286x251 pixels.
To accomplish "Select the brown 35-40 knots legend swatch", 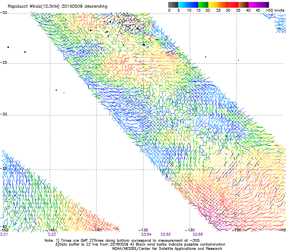I will 243,5.
